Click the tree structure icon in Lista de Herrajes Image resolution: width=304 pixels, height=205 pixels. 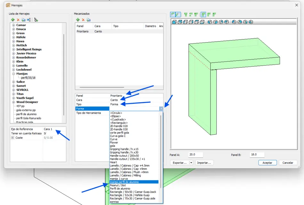tap(36, 20)
